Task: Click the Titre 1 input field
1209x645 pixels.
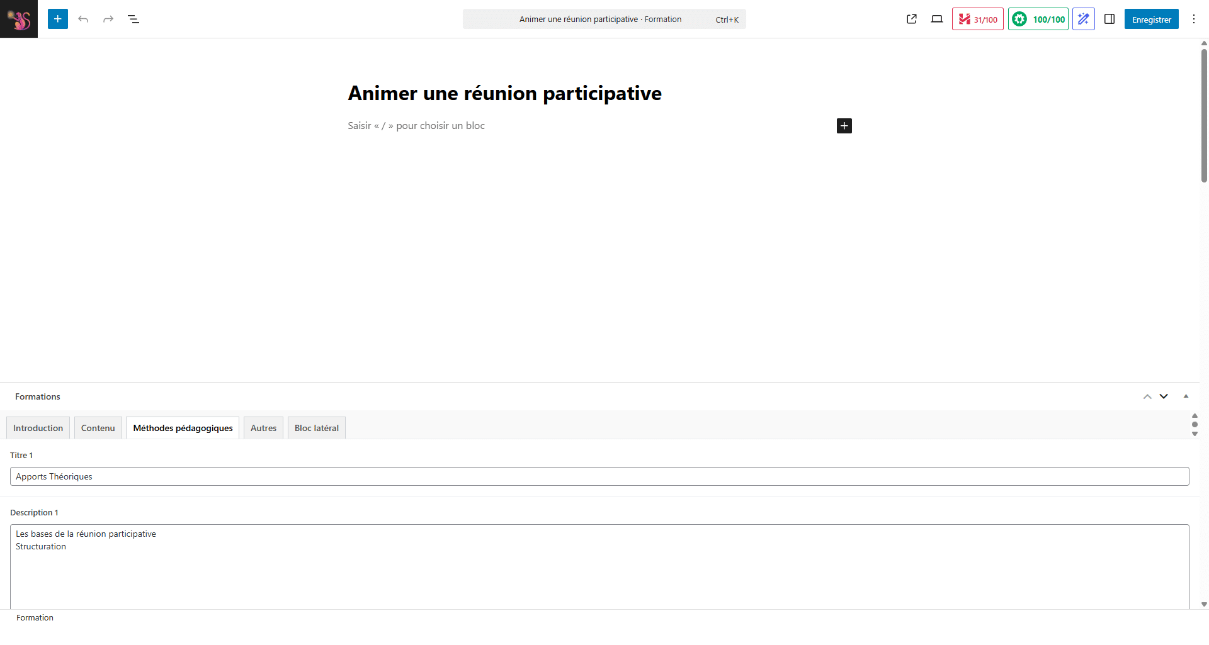Action: (x=599, y=476)
